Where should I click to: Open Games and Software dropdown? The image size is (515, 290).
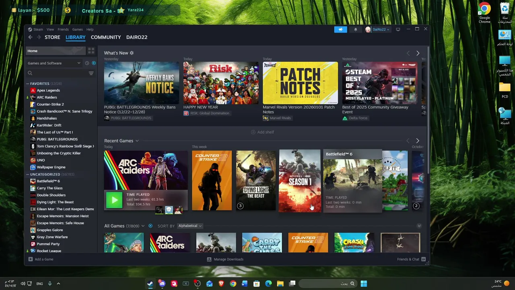coord(54,63)
